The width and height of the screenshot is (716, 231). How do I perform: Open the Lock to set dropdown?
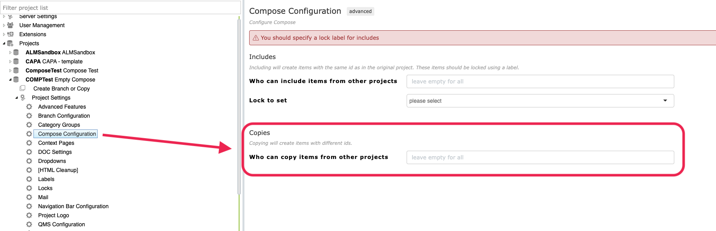(540, 101)
